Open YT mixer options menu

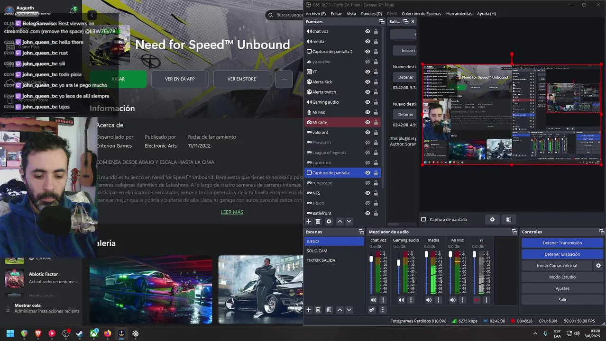[x=487, y=300]
